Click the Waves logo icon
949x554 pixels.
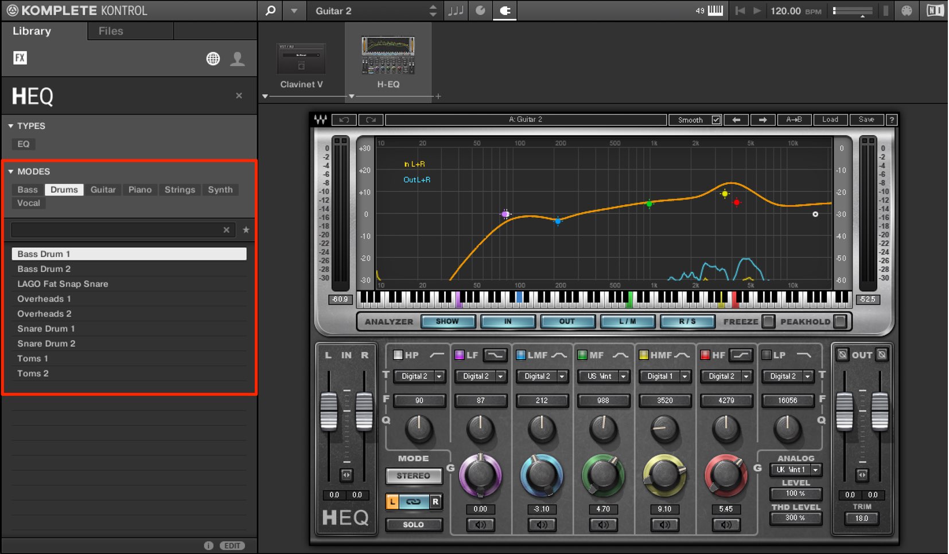tap(320, 119)
